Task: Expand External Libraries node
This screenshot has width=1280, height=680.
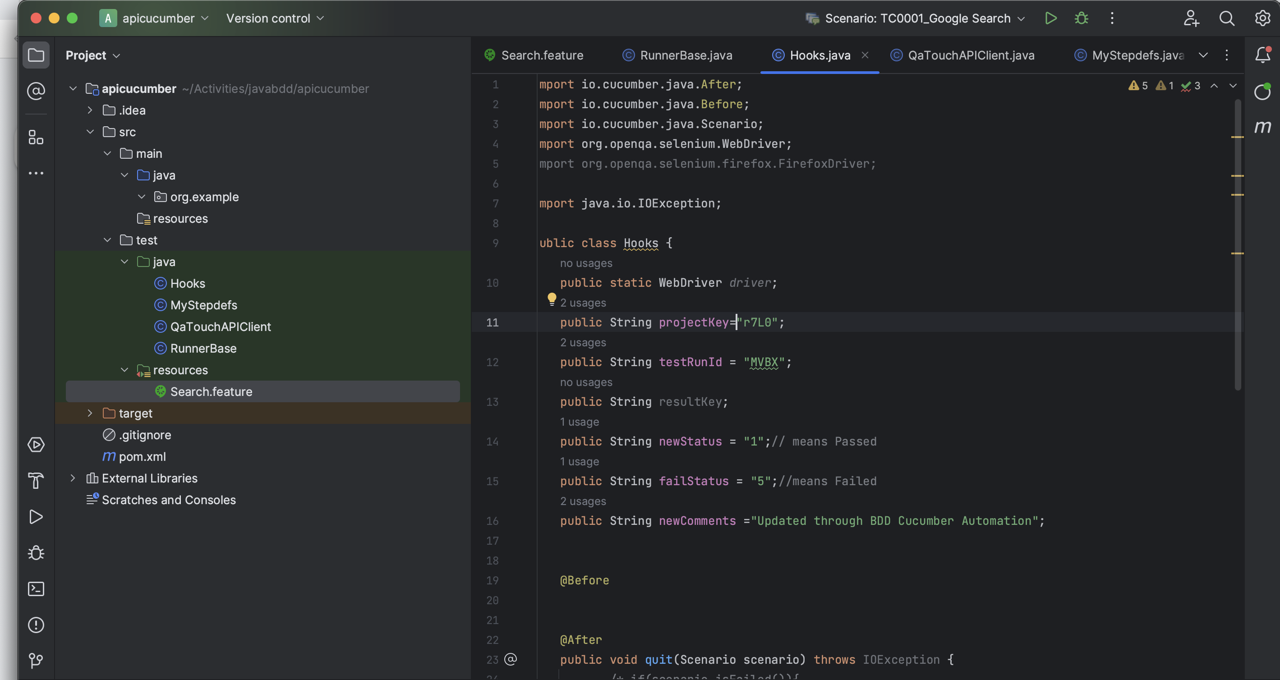Action: click(x=73, y=478)
